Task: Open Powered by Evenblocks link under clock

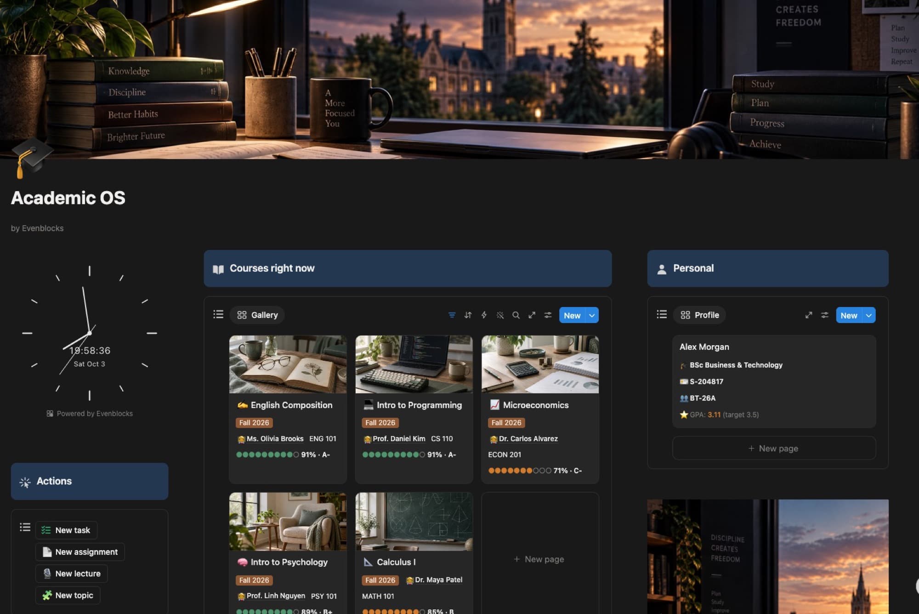Action: (x=90, y=414)
